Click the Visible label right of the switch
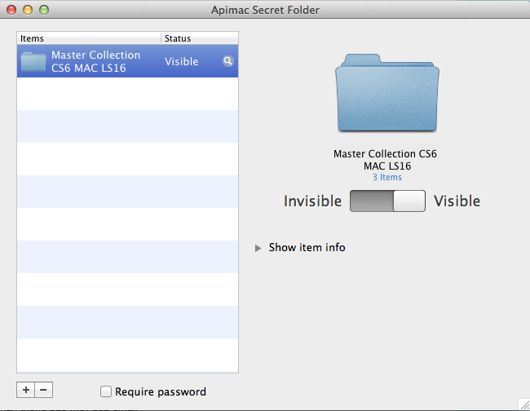 [457, 201]
